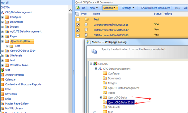
Task: Expand Qsort CPQ Data 2014 in left tree
Action: 2,51
